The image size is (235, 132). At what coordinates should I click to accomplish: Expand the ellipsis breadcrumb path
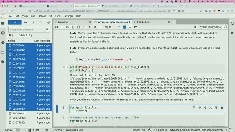16,36
